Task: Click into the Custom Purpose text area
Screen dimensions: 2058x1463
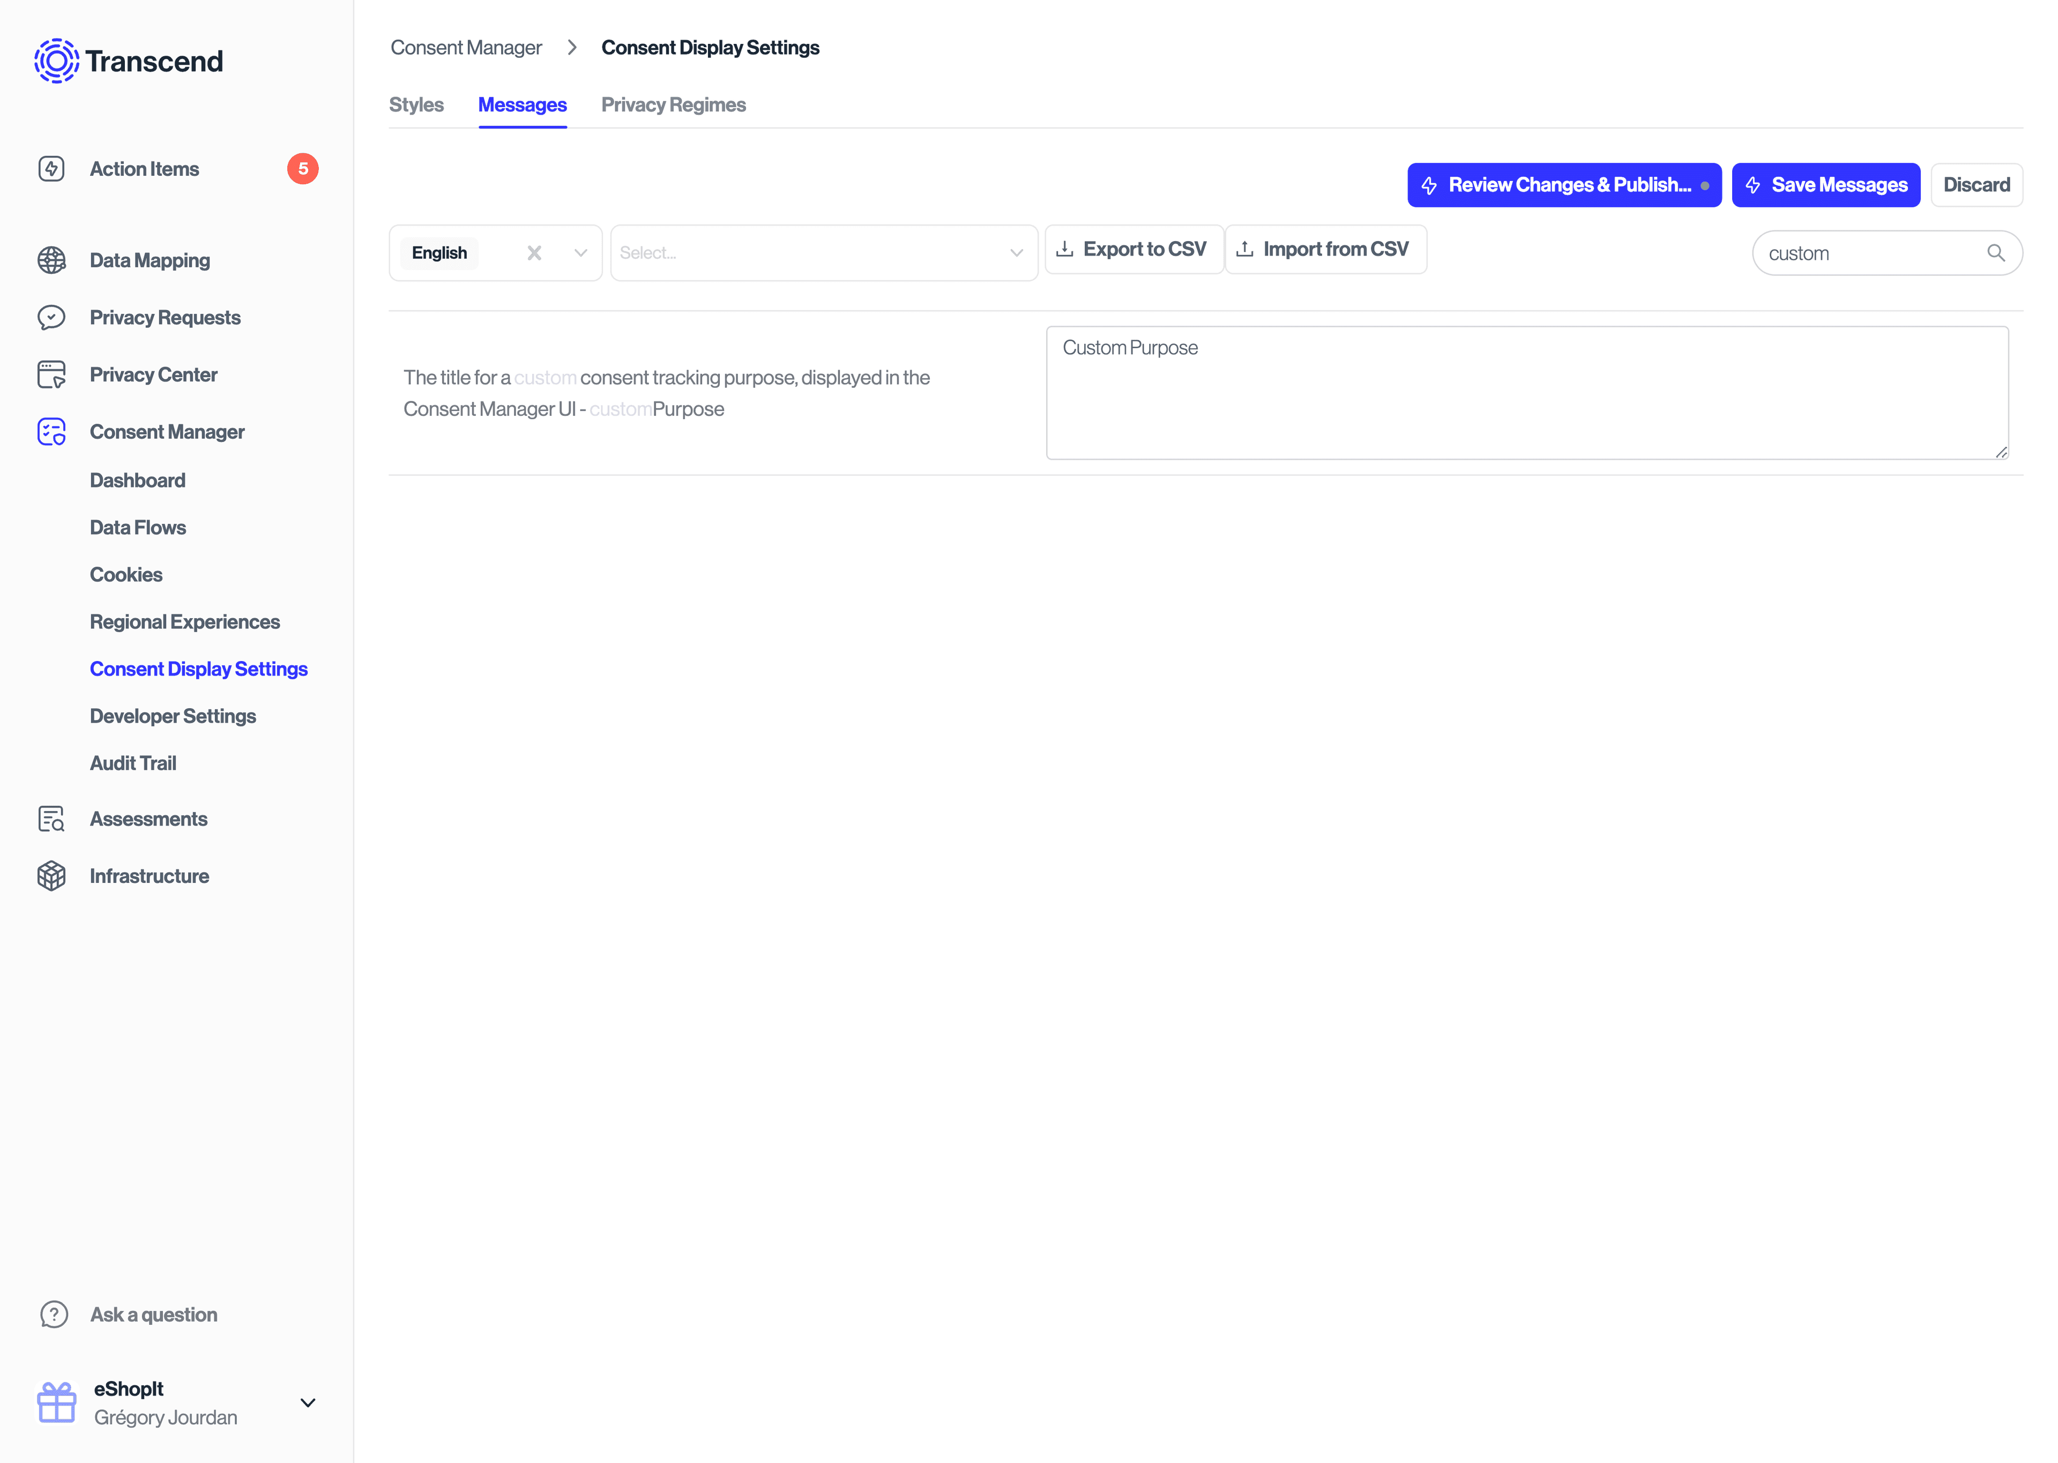Action: tap(1526, 393)
